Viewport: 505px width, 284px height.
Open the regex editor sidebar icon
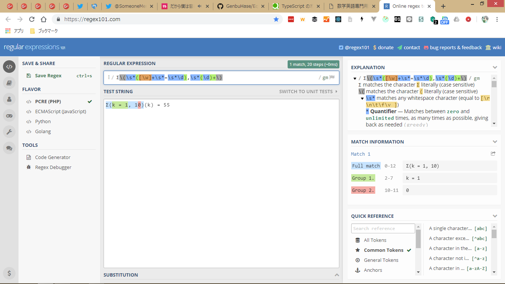click(9, 67)
